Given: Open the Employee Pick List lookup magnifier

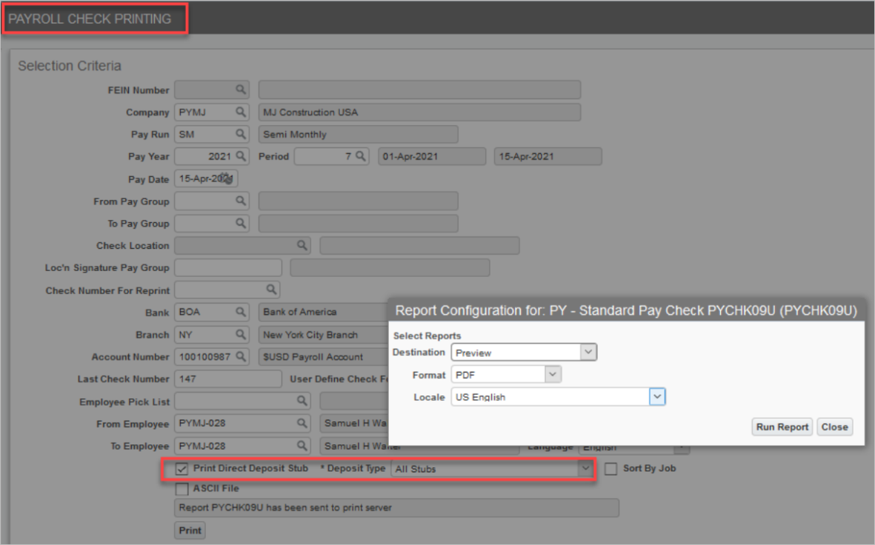Looking at the screenshot, I should pyautogui.click(x=302, y=401).
